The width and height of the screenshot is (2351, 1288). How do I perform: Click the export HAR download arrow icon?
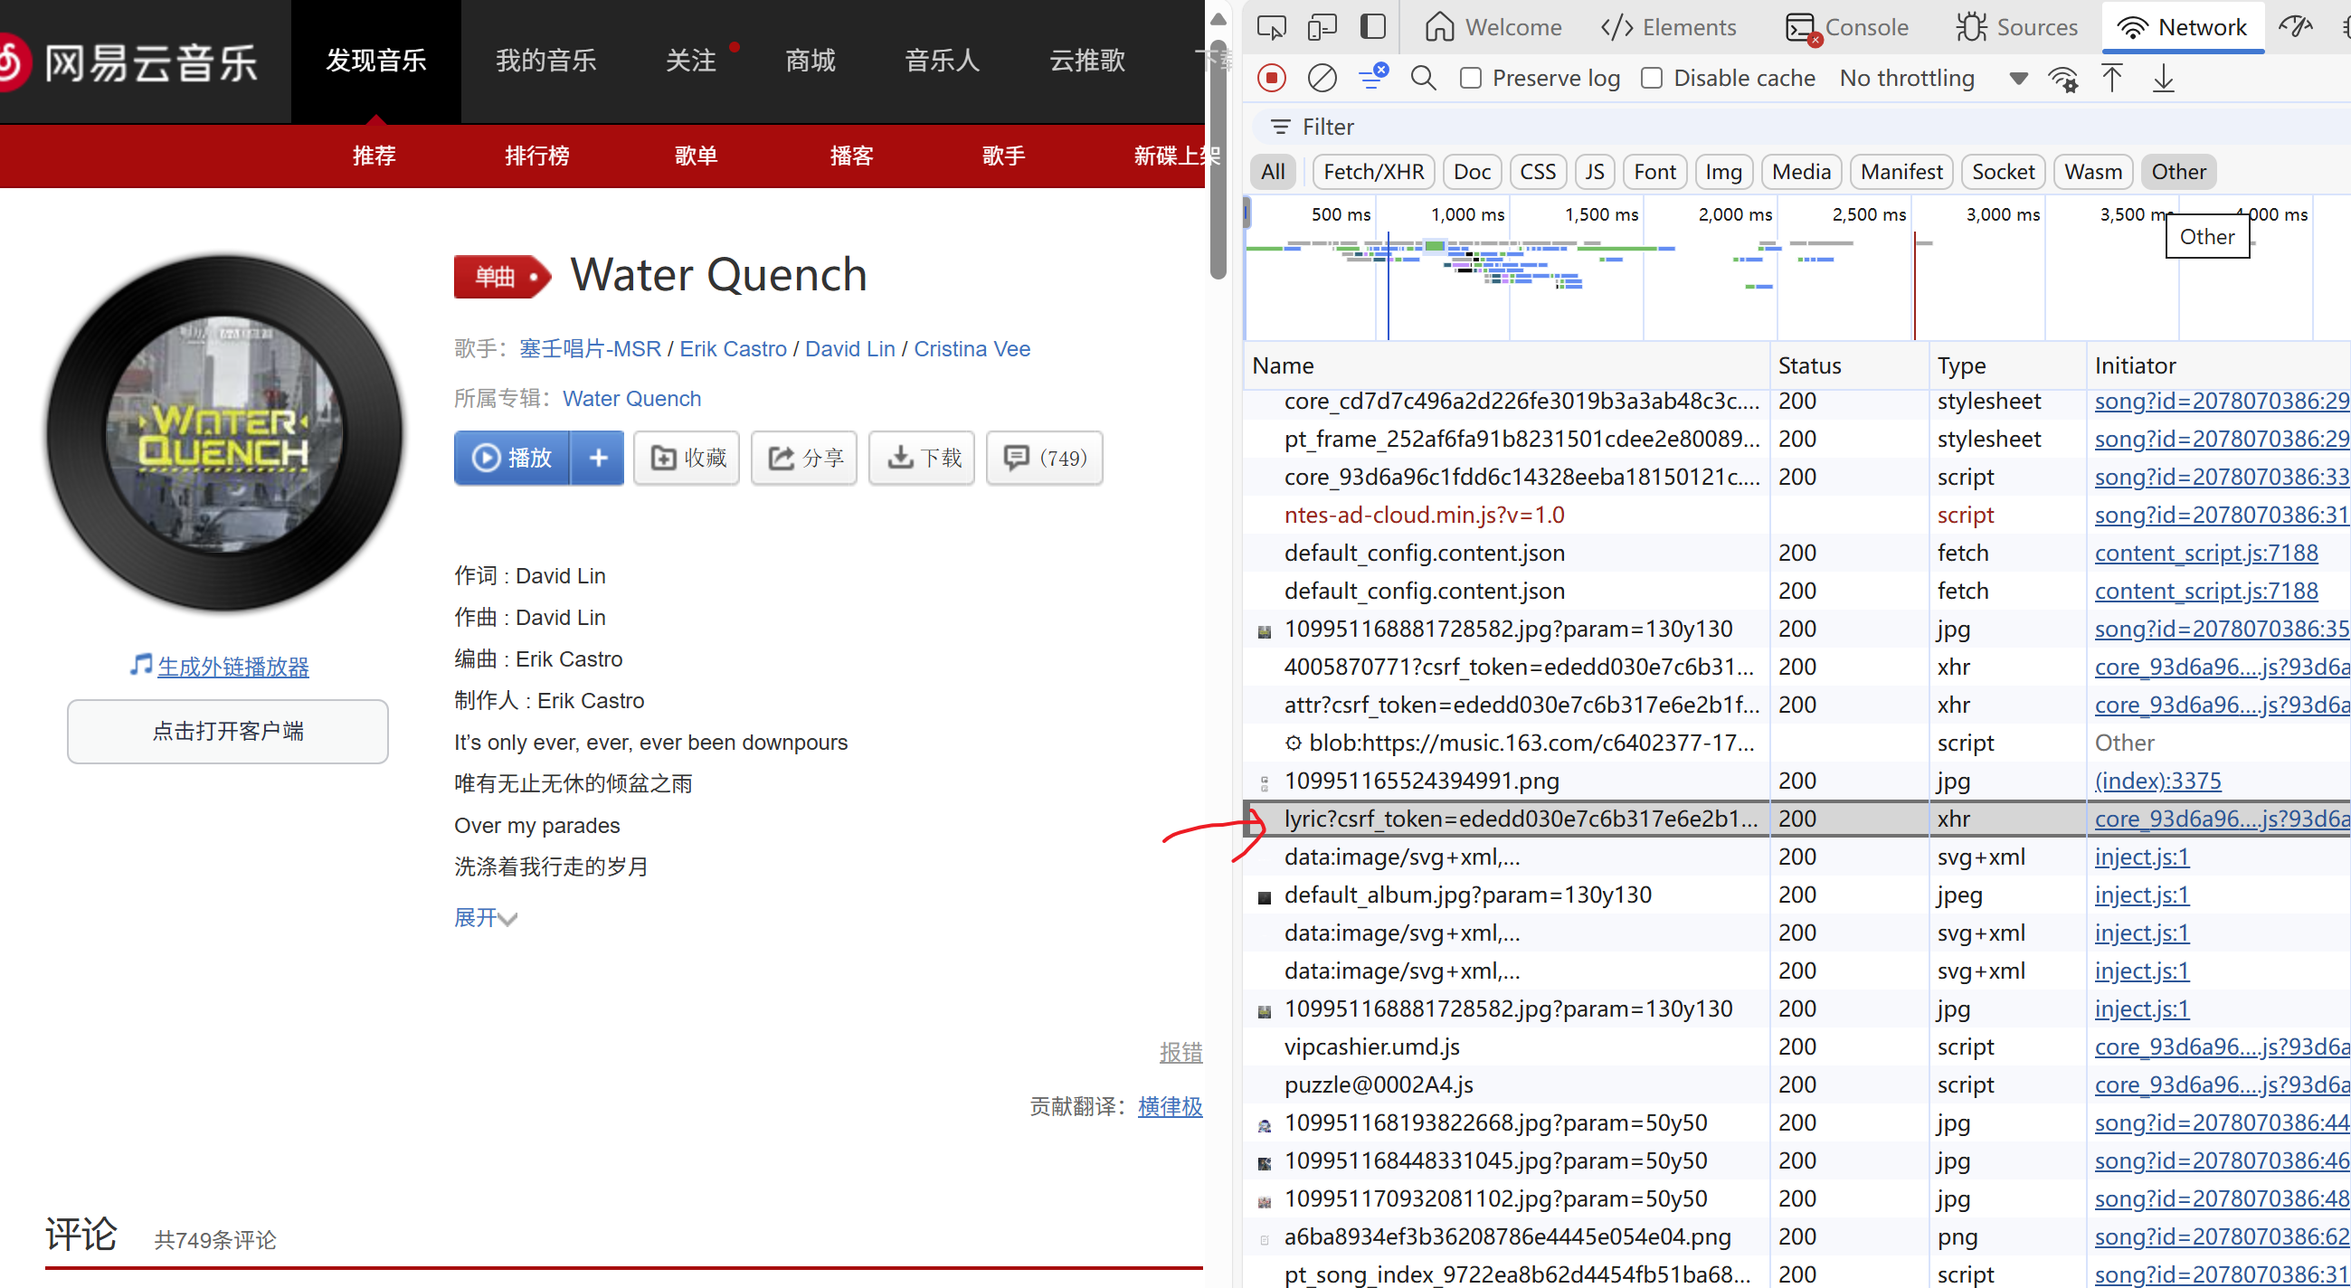click(x=2163, y=79)
